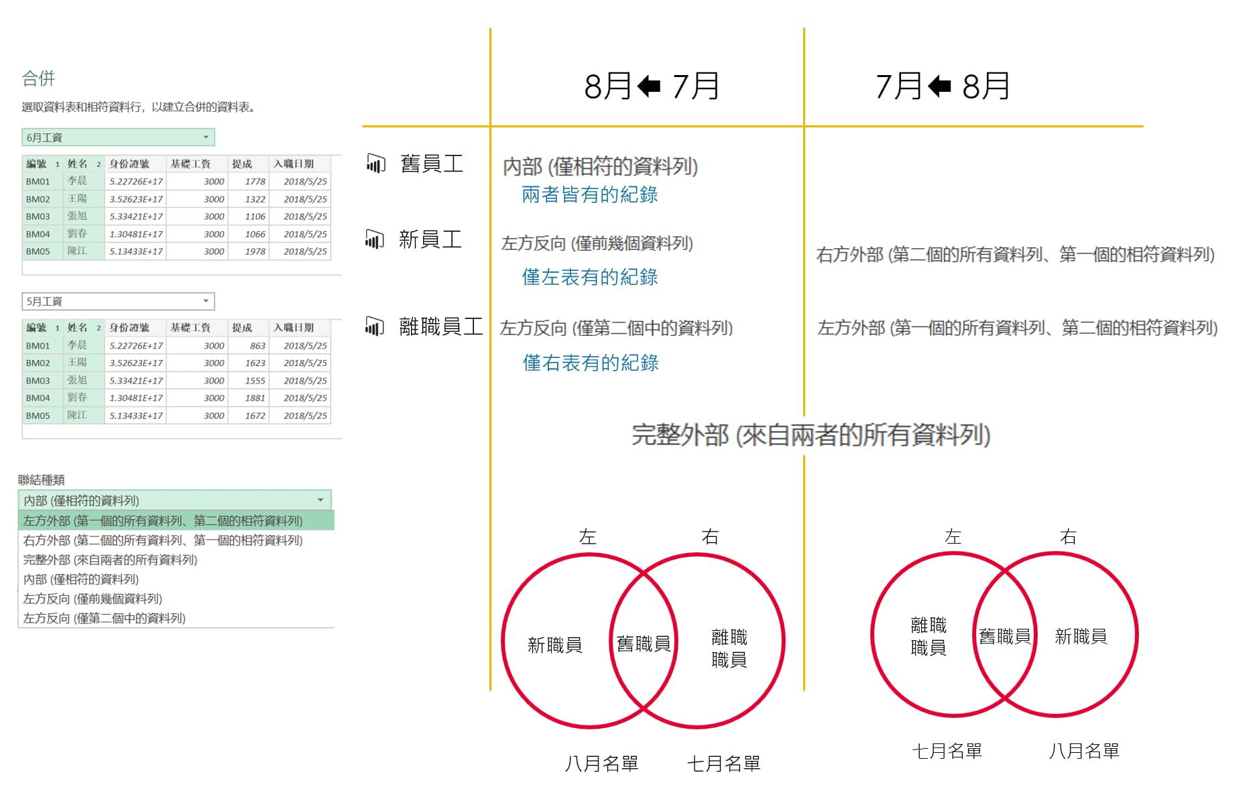The height and width of the screenshot is (791, 1253).
Task: Click 舊職員 overlap in the left Venn diagram
Action: [x=643, y=644]
